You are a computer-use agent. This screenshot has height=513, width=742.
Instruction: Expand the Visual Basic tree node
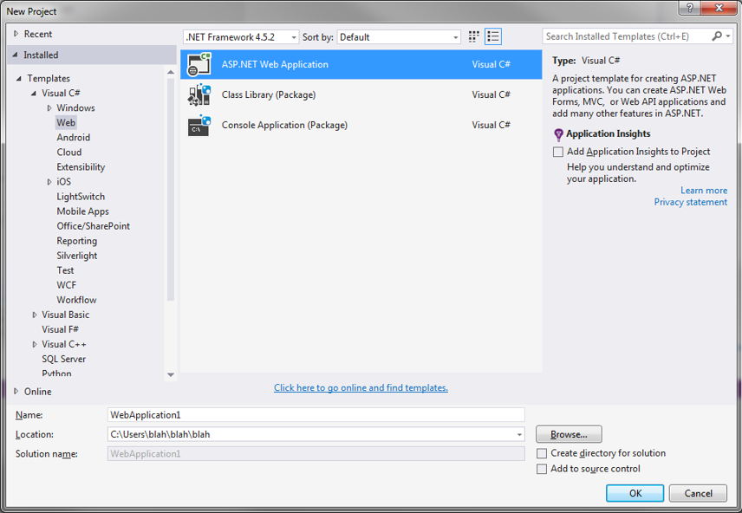point(35,315)
